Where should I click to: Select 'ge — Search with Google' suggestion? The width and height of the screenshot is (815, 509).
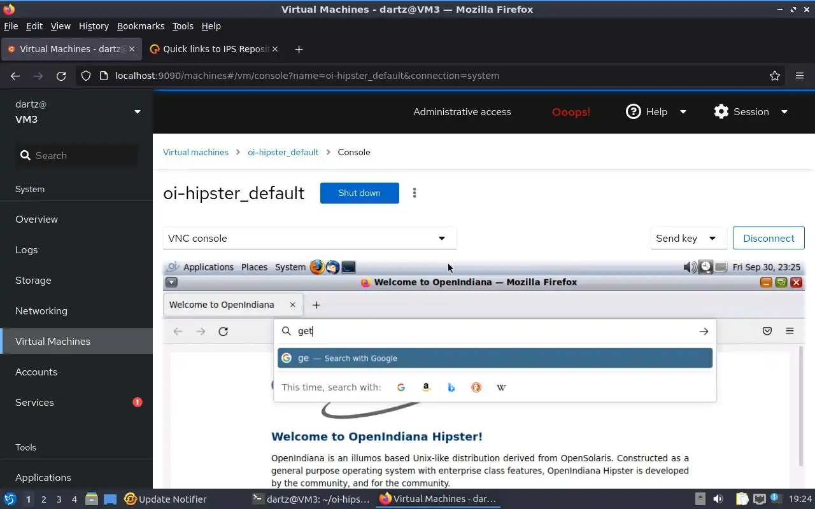(495, 358)
